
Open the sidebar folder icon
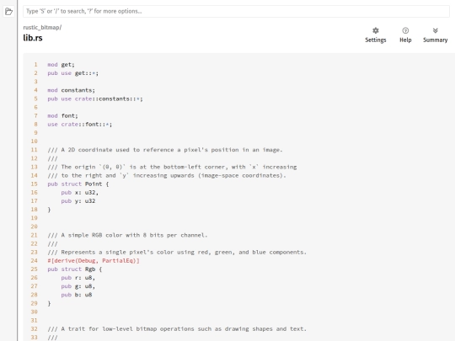(x=8, y=12)
